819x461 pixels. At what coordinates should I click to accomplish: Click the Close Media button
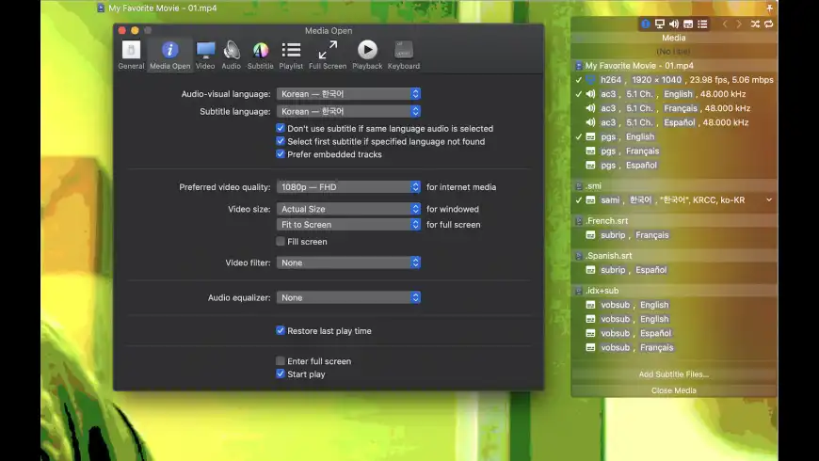[674, 390]
